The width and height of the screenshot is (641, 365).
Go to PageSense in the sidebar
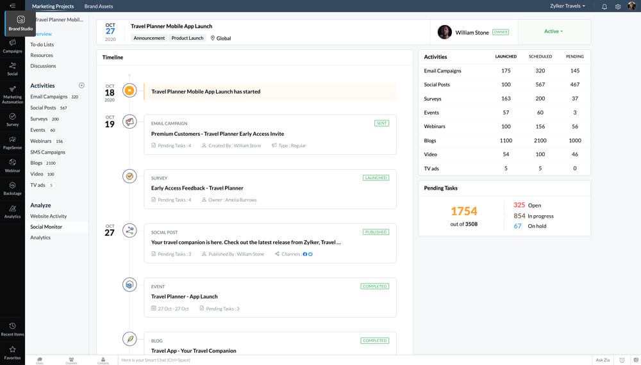[12, 142]
